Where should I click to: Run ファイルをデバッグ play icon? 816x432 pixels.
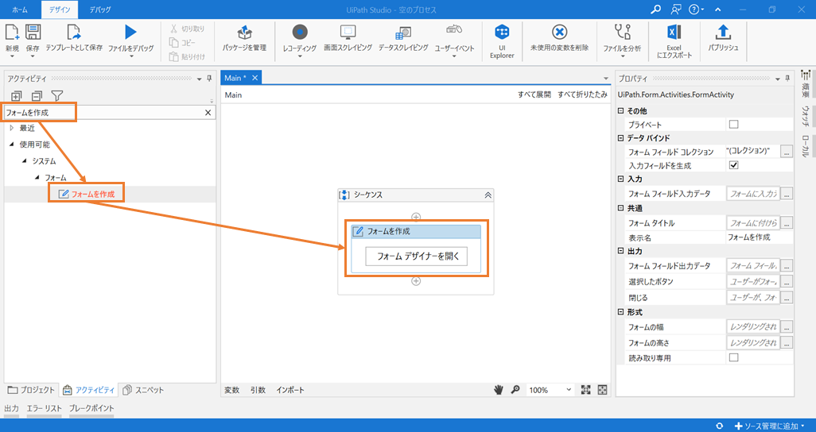click(130, 33)
